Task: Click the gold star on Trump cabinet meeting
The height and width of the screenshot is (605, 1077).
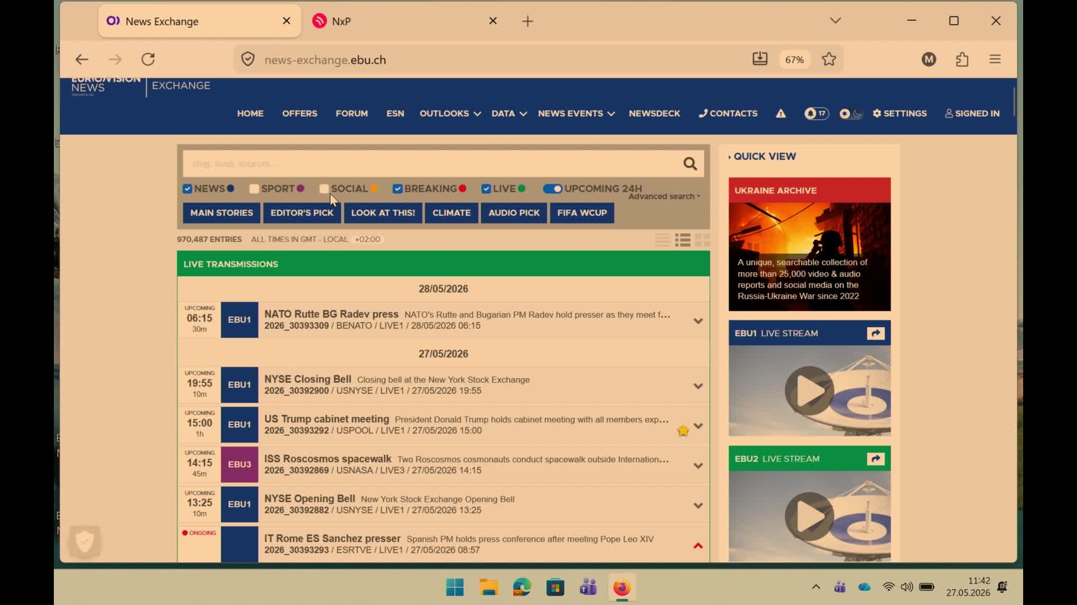Action: (683, 431)
